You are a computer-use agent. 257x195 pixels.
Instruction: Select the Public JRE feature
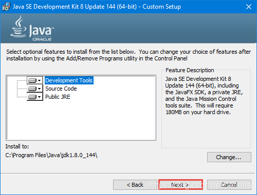[58, 97]
